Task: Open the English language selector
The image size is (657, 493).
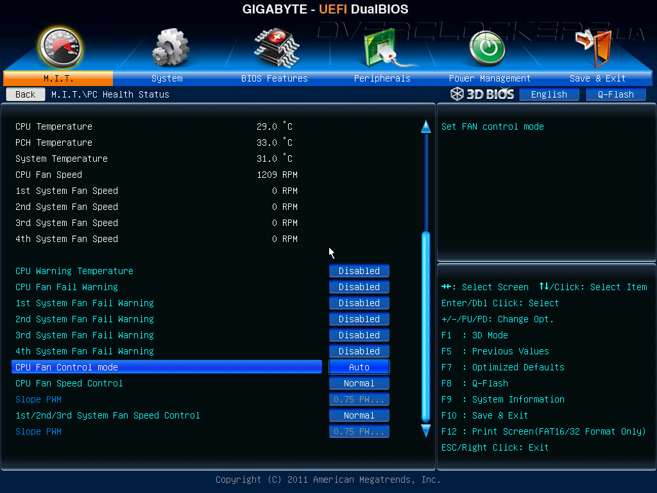Action: tap(549, 94)
